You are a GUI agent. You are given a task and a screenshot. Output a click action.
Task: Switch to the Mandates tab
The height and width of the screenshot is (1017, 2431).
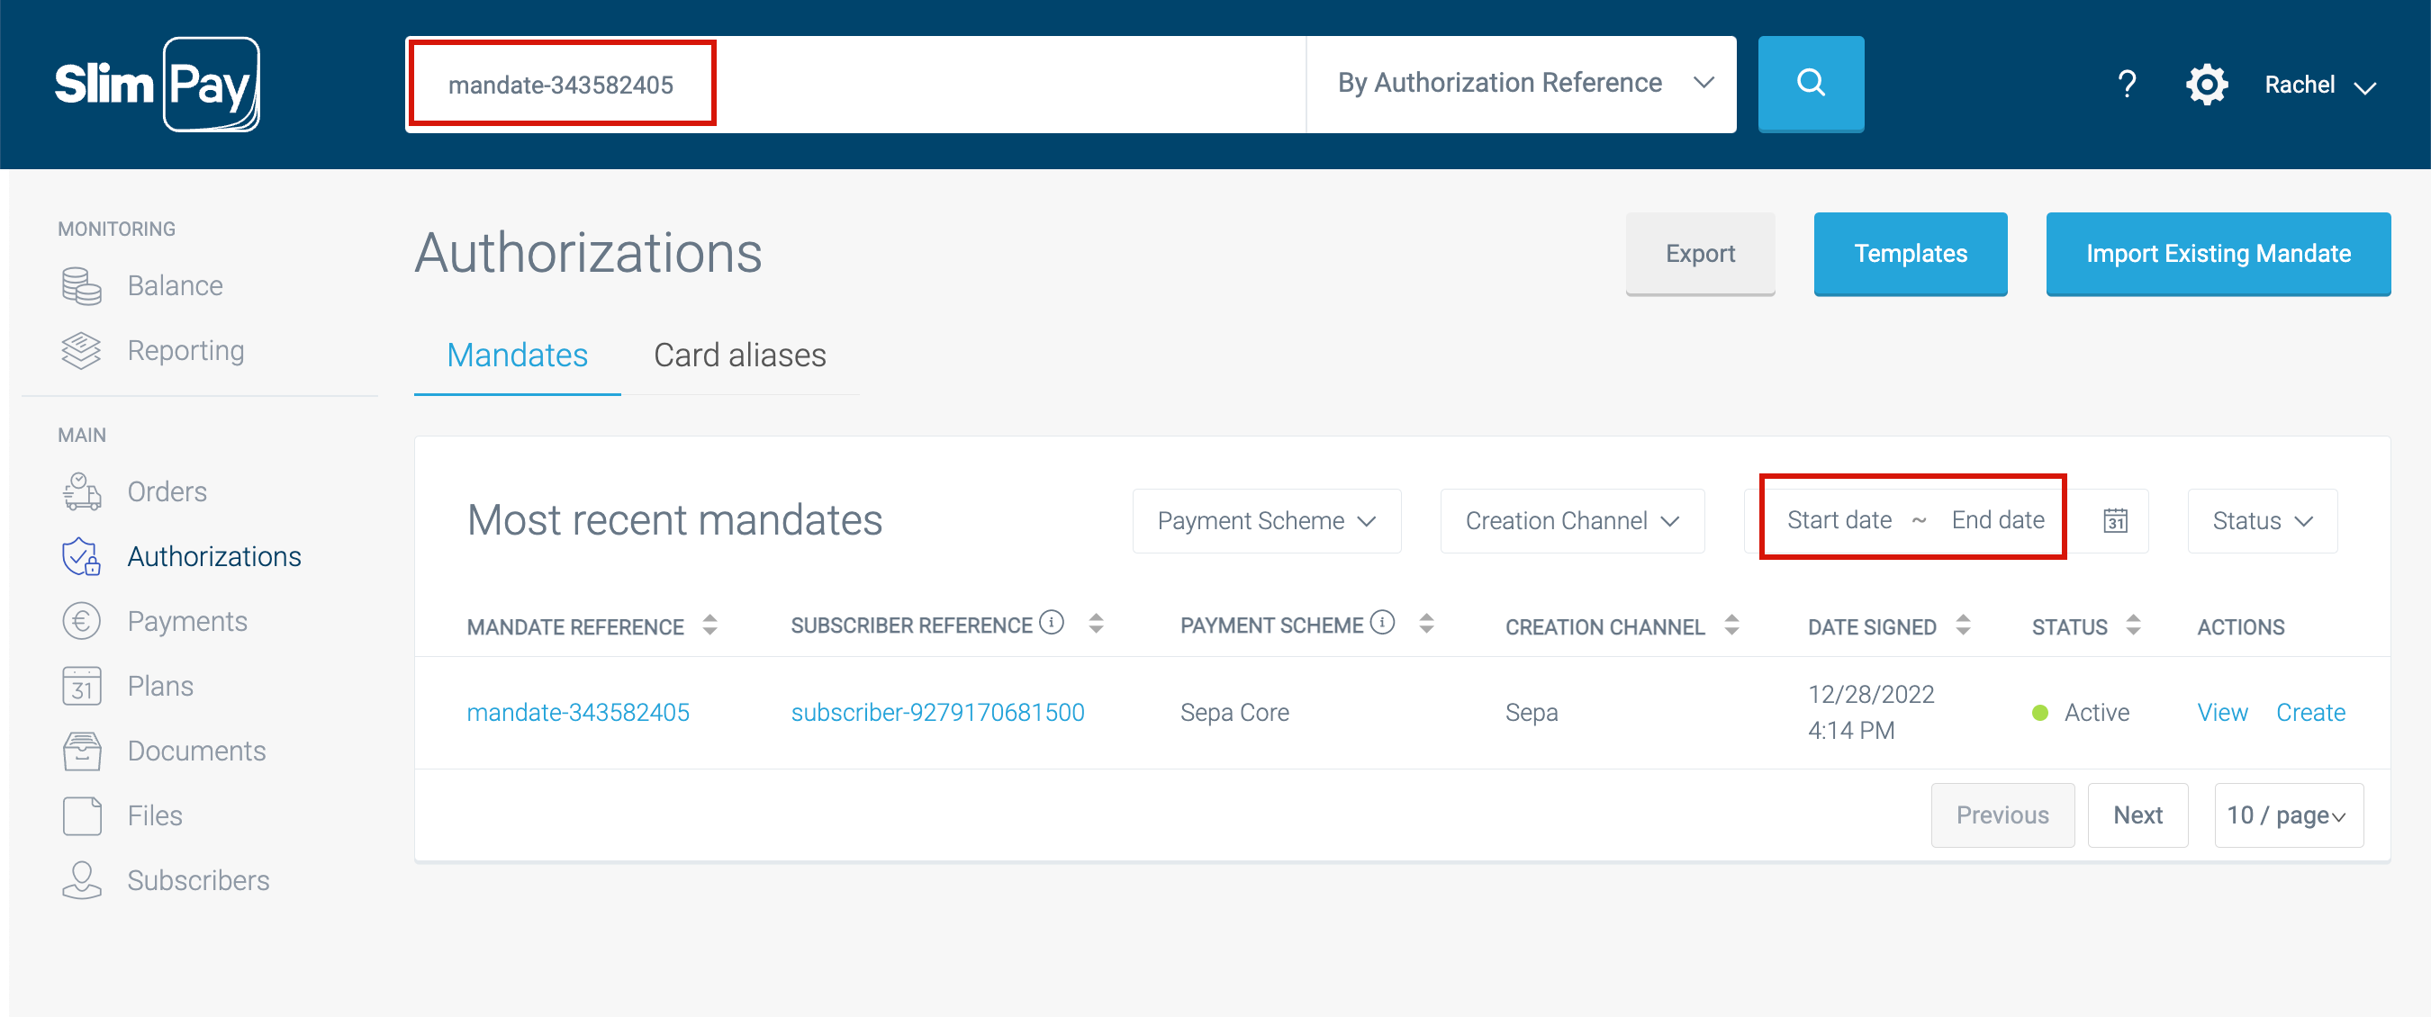(x=517, y=355)
